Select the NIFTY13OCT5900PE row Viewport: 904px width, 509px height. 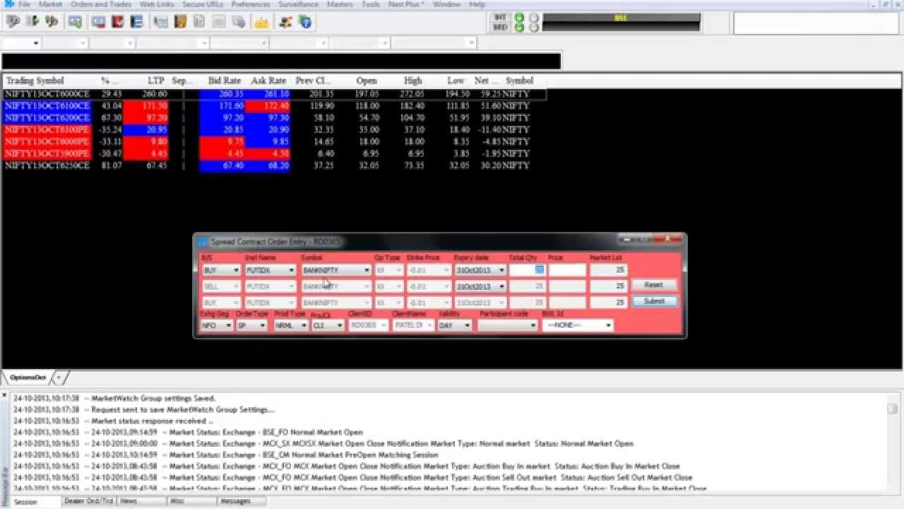tap(275, 153)
